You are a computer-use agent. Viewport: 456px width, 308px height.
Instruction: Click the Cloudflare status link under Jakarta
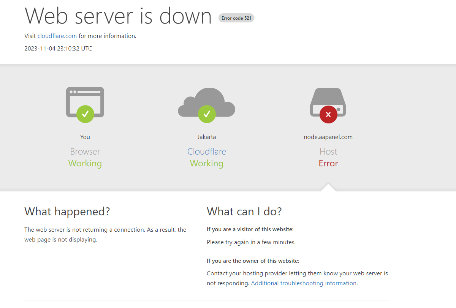[207, 152]
